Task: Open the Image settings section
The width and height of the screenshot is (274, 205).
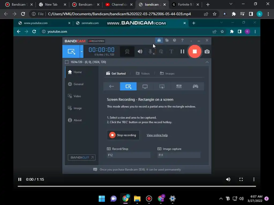Action: (75, 108)
